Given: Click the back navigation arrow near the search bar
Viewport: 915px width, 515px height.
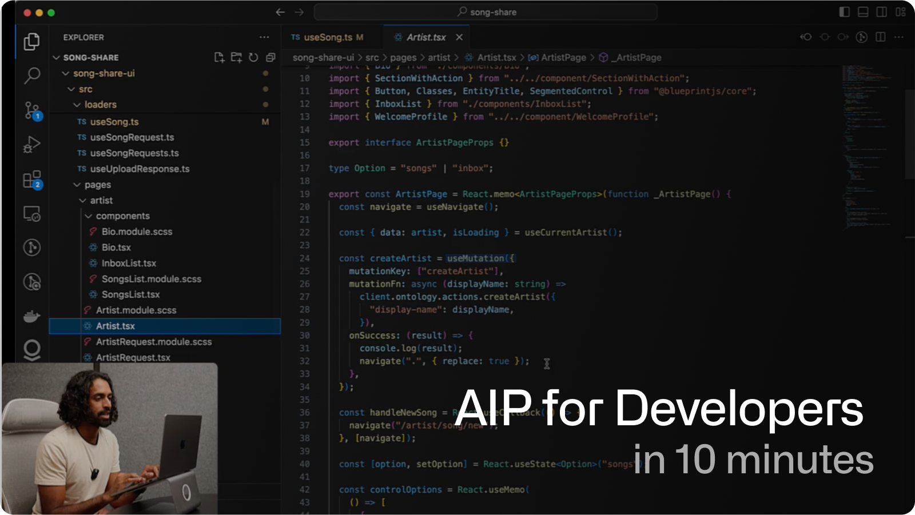Looking at the screenshot, I should click(280, 11).
